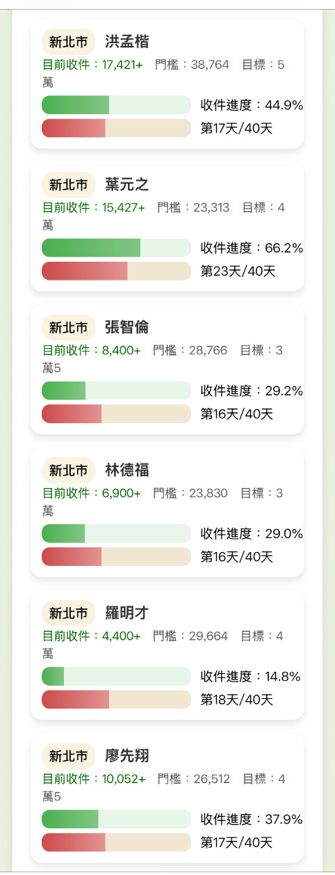Click 洪孟楷's red 第17天 day bar
Screen dimensions: 335x875
pyautogui.click(x=116, y=128)
